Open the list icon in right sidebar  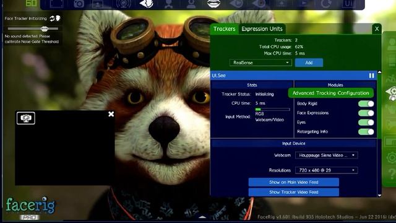pyautogui.click(x=392, y=61)
